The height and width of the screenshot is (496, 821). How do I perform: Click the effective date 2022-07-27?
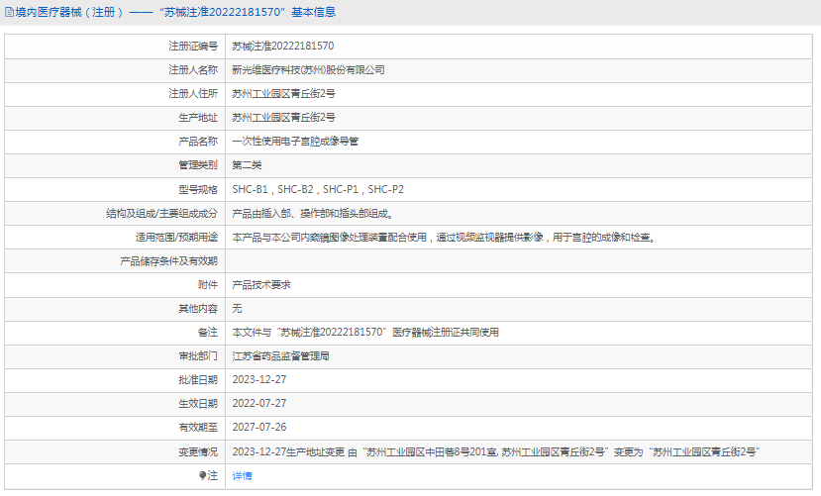259,403
